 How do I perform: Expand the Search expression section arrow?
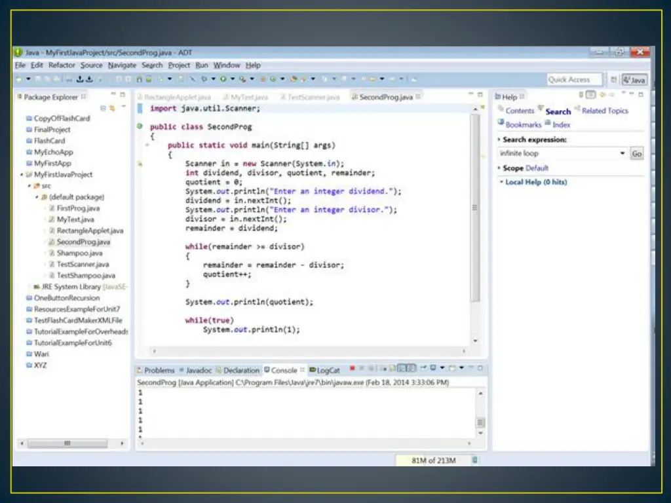click(499, 140)
